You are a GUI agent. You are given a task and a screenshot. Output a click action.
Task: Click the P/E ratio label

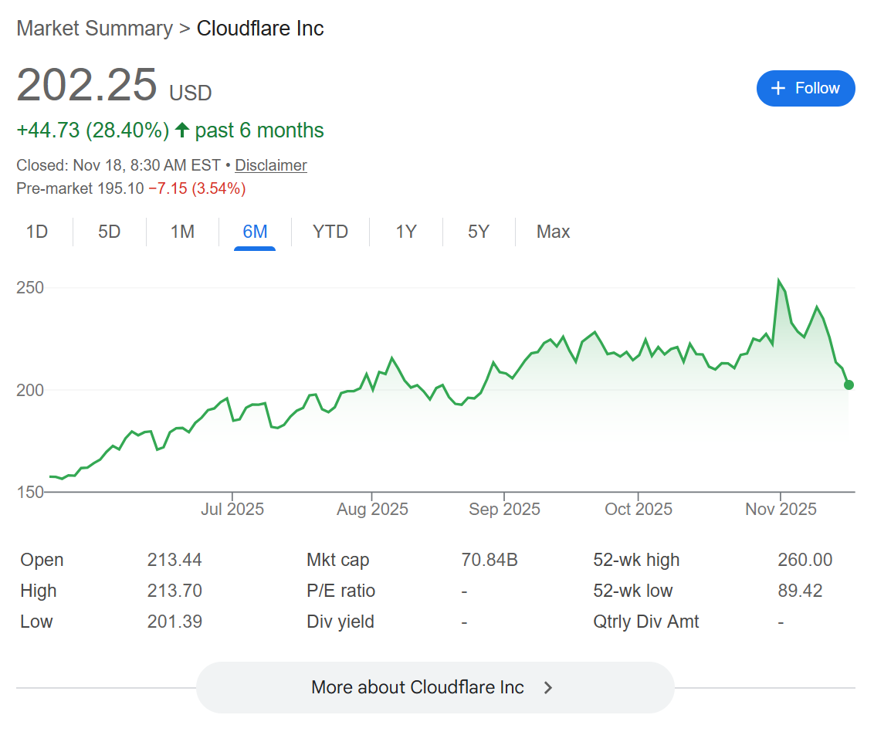coord(340,591)
